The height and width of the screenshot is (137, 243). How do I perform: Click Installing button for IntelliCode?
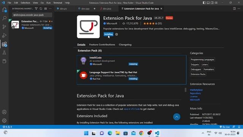(133, 64)
